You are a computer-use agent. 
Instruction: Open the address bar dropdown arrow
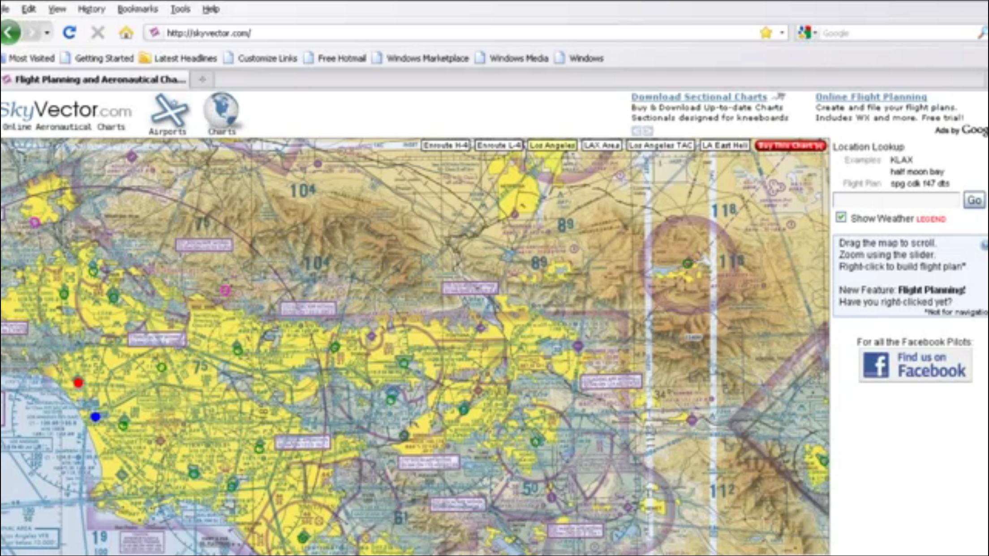(x=782, y=33)
